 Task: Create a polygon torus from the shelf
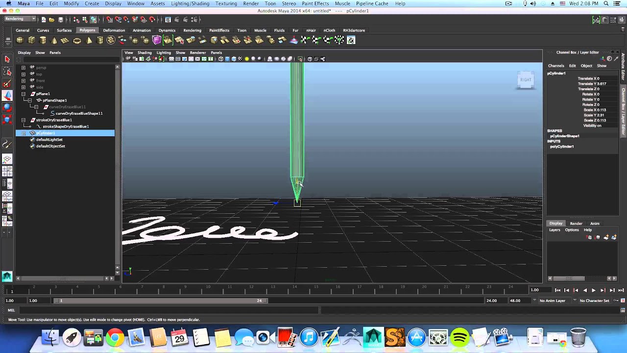pos(77,40)
